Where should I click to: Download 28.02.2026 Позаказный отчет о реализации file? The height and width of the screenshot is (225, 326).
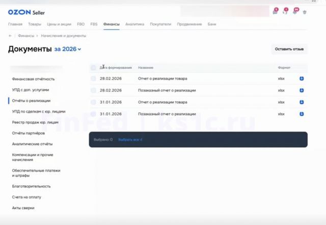pyautogui.click(x=302, y=91)
